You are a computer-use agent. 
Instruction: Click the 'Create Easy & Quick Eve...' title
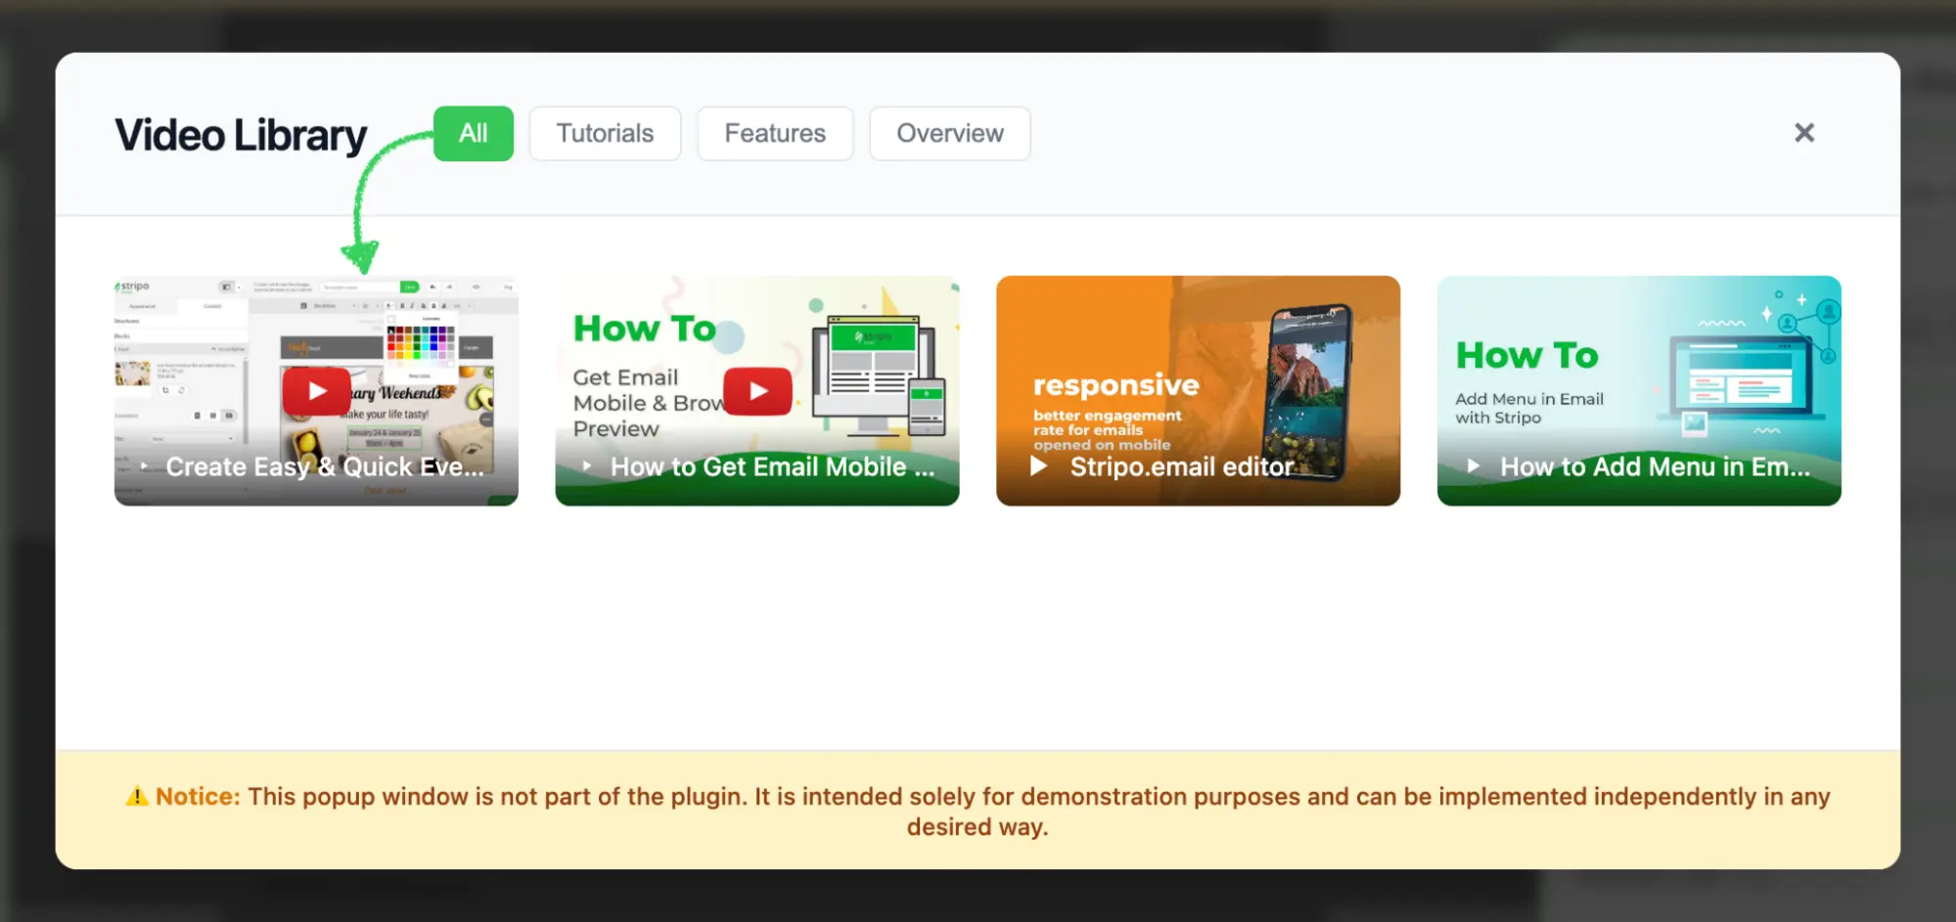tap(325, 466)
